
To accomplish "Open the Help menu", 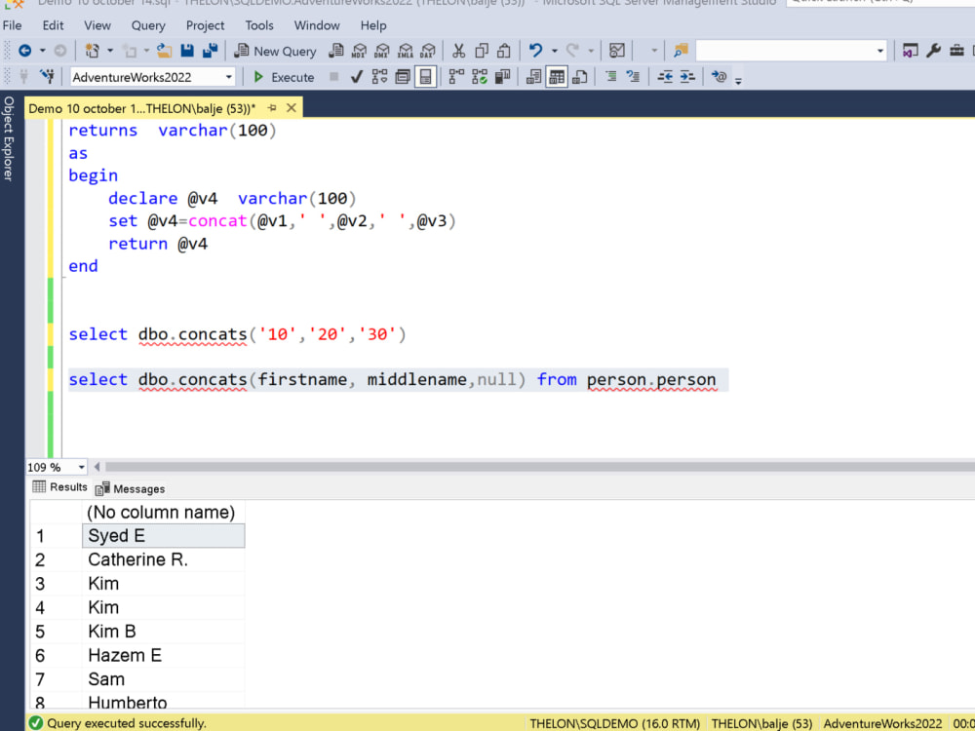I will coord(373,25).
